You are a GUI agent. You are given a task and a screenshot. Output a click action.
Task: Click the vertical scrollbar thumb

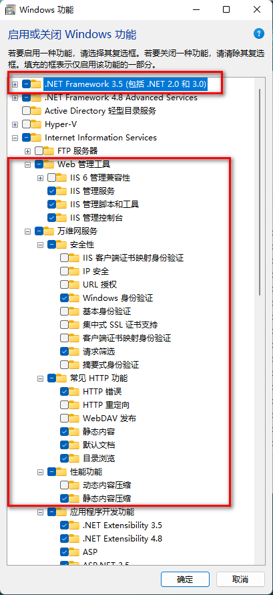click(260, 192)
